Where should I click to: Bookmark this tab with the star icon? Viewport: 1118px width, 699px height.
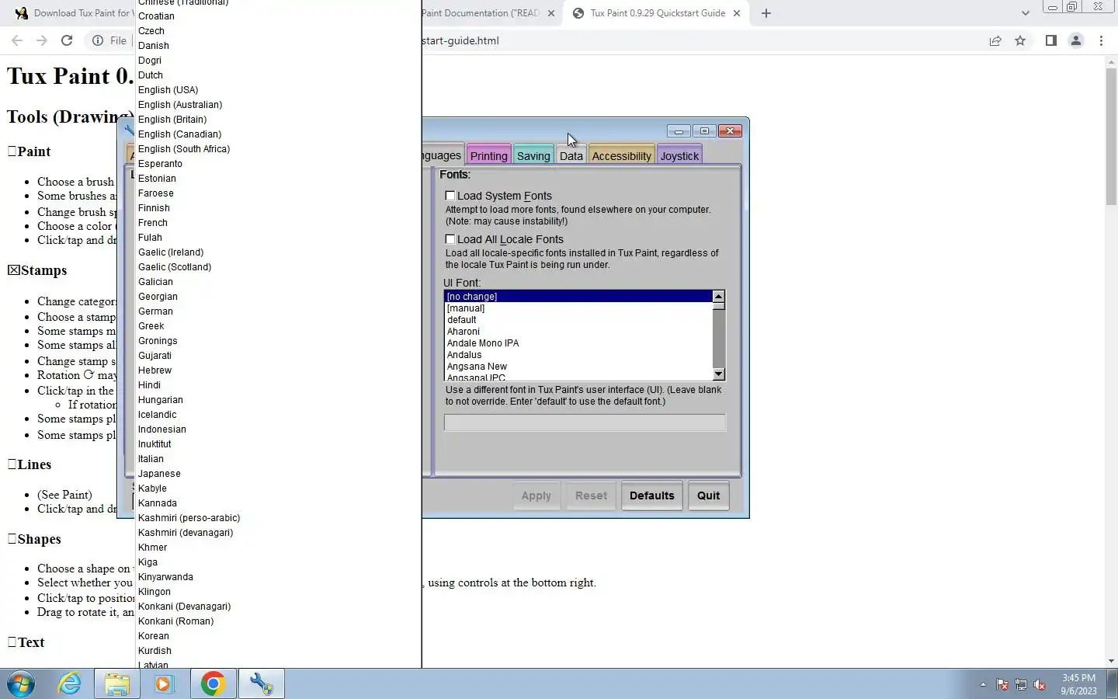click(1020, 40)
